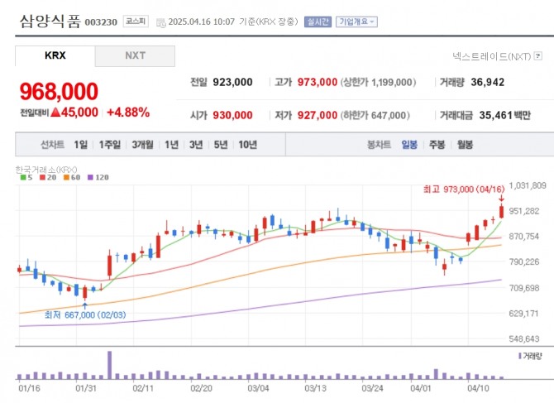Select the 일봉 daily candle chart

point(409,145)
